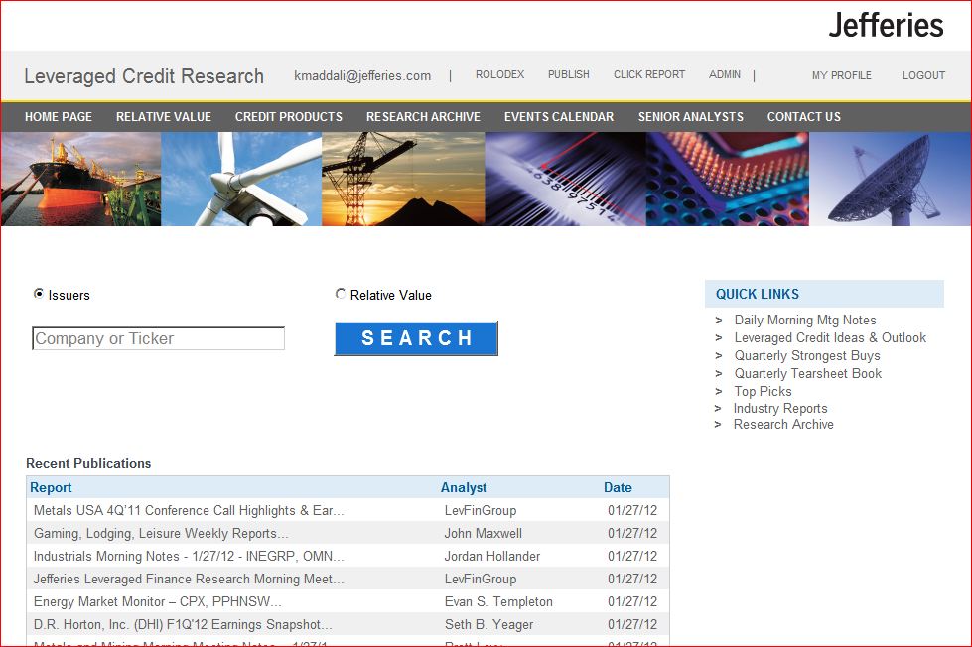This screenshot has width=972, height=647.
Task: Click arrow bullet beside Leveraged Credit Ideas & Outlook
Action: tap(719, 338)
